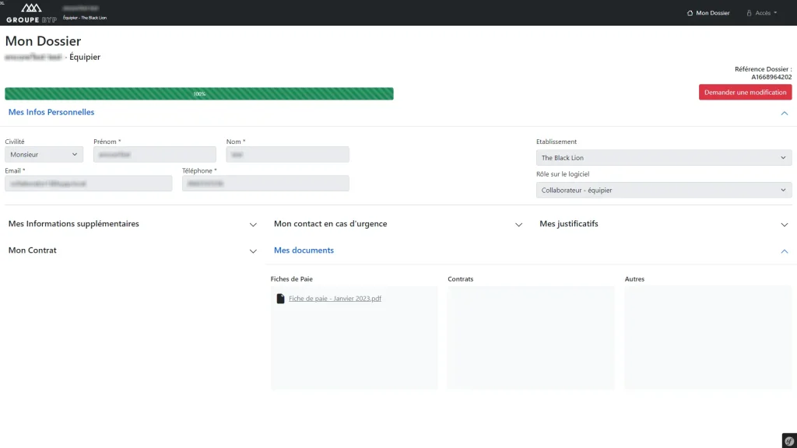Collapse the Mes Infos Personnelles section
This screenshot has height=448, width=797.
(785, 113)
